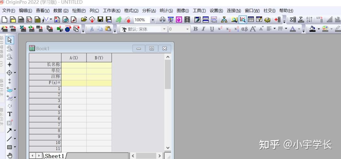Toggle Italic text formatting

tap(204, 29)
